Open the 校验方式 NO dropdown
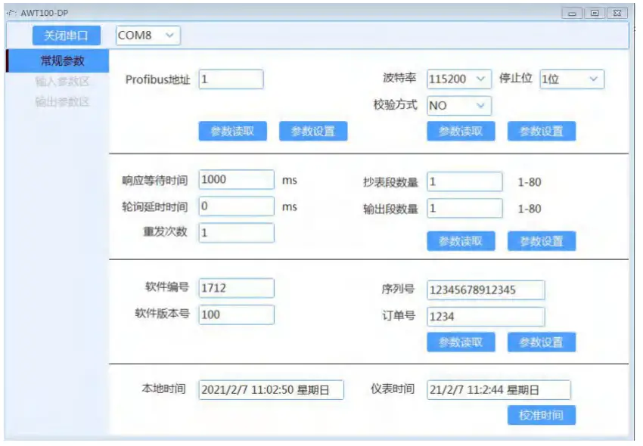 (459, 106)
